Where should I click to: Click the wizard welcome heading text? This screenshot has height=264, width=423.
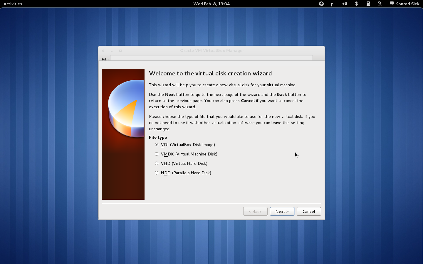[210, 73]
